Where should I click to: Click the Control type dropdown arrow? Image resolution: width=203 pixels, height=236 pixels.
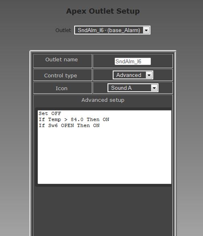(149, 75)
